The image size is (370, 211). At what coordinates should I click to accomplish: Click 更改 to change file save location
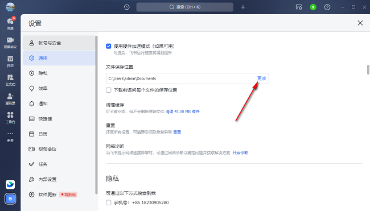[x=261, y=78]
